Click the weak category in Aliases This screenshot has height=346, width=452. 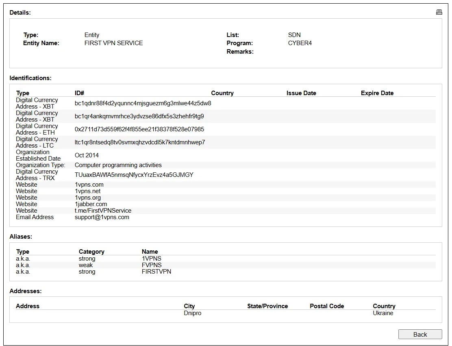click(x=86, y=265)
